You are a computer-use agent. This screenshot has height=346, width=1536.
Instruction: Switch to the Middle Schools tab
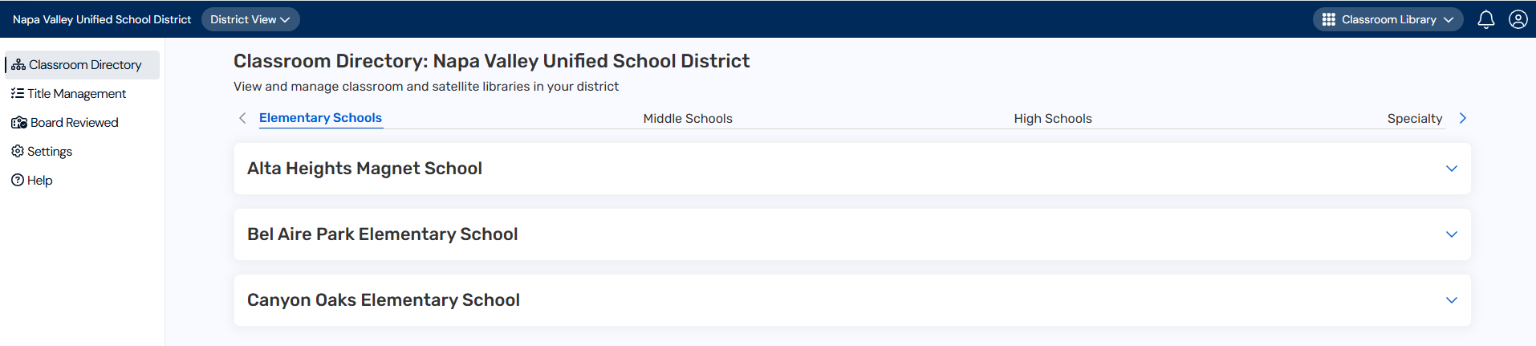[688, 119]
